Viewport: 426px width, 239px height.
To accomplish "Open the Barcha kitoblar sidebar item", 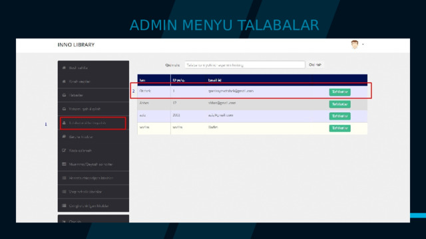I will click(93, 137).
